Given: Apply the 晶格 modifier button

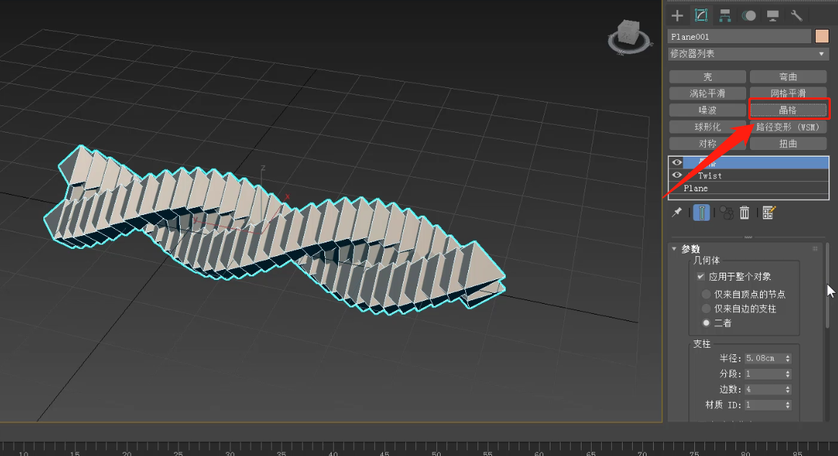Looking at the screenshot, I should 787,110.
